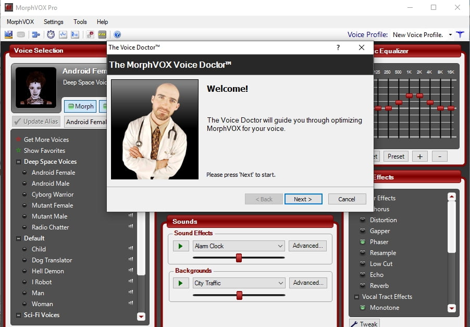The width and height of the screenshot is (470, 327).
Task: Click the blue voice analysis toolbar icon
Action: [x=75, y=34]
